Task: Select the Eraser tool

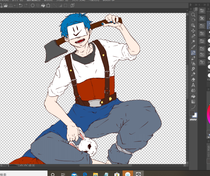Action: (x=193, y=79)
